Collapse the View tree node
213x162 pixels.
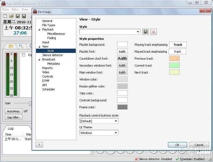[39, 47]
